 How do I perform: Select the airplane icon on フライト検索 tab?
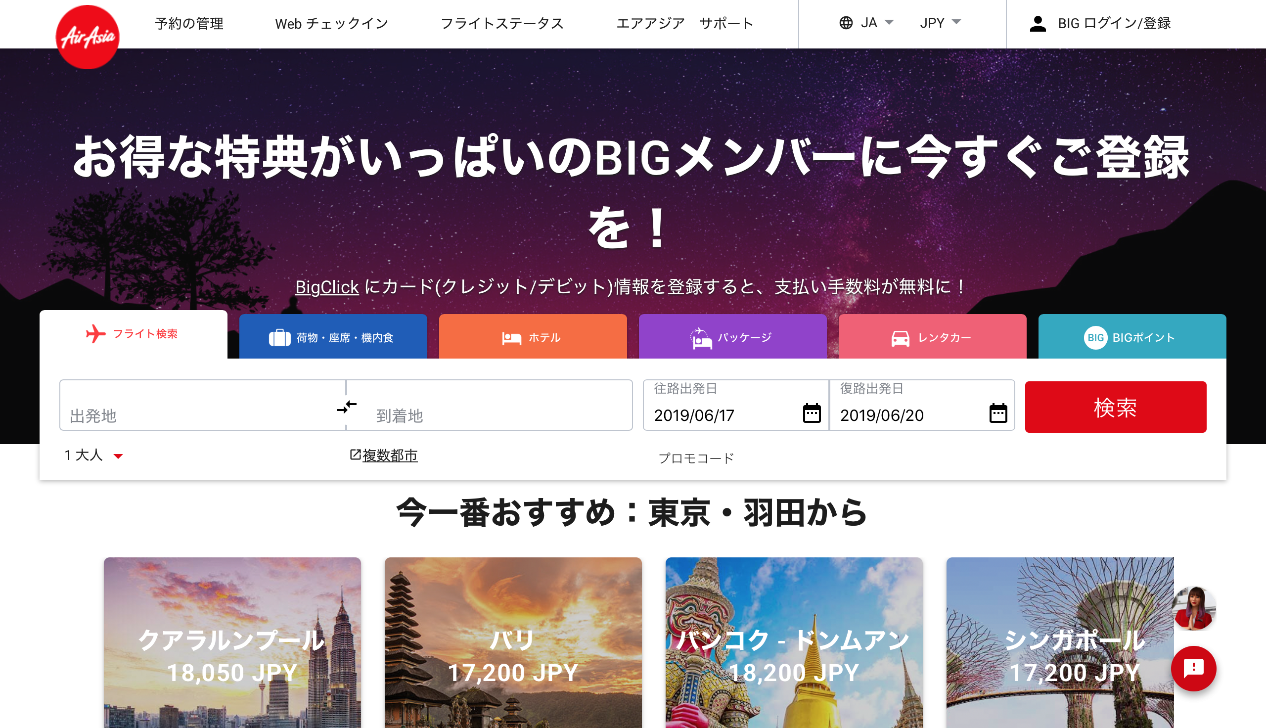[96, 334]
